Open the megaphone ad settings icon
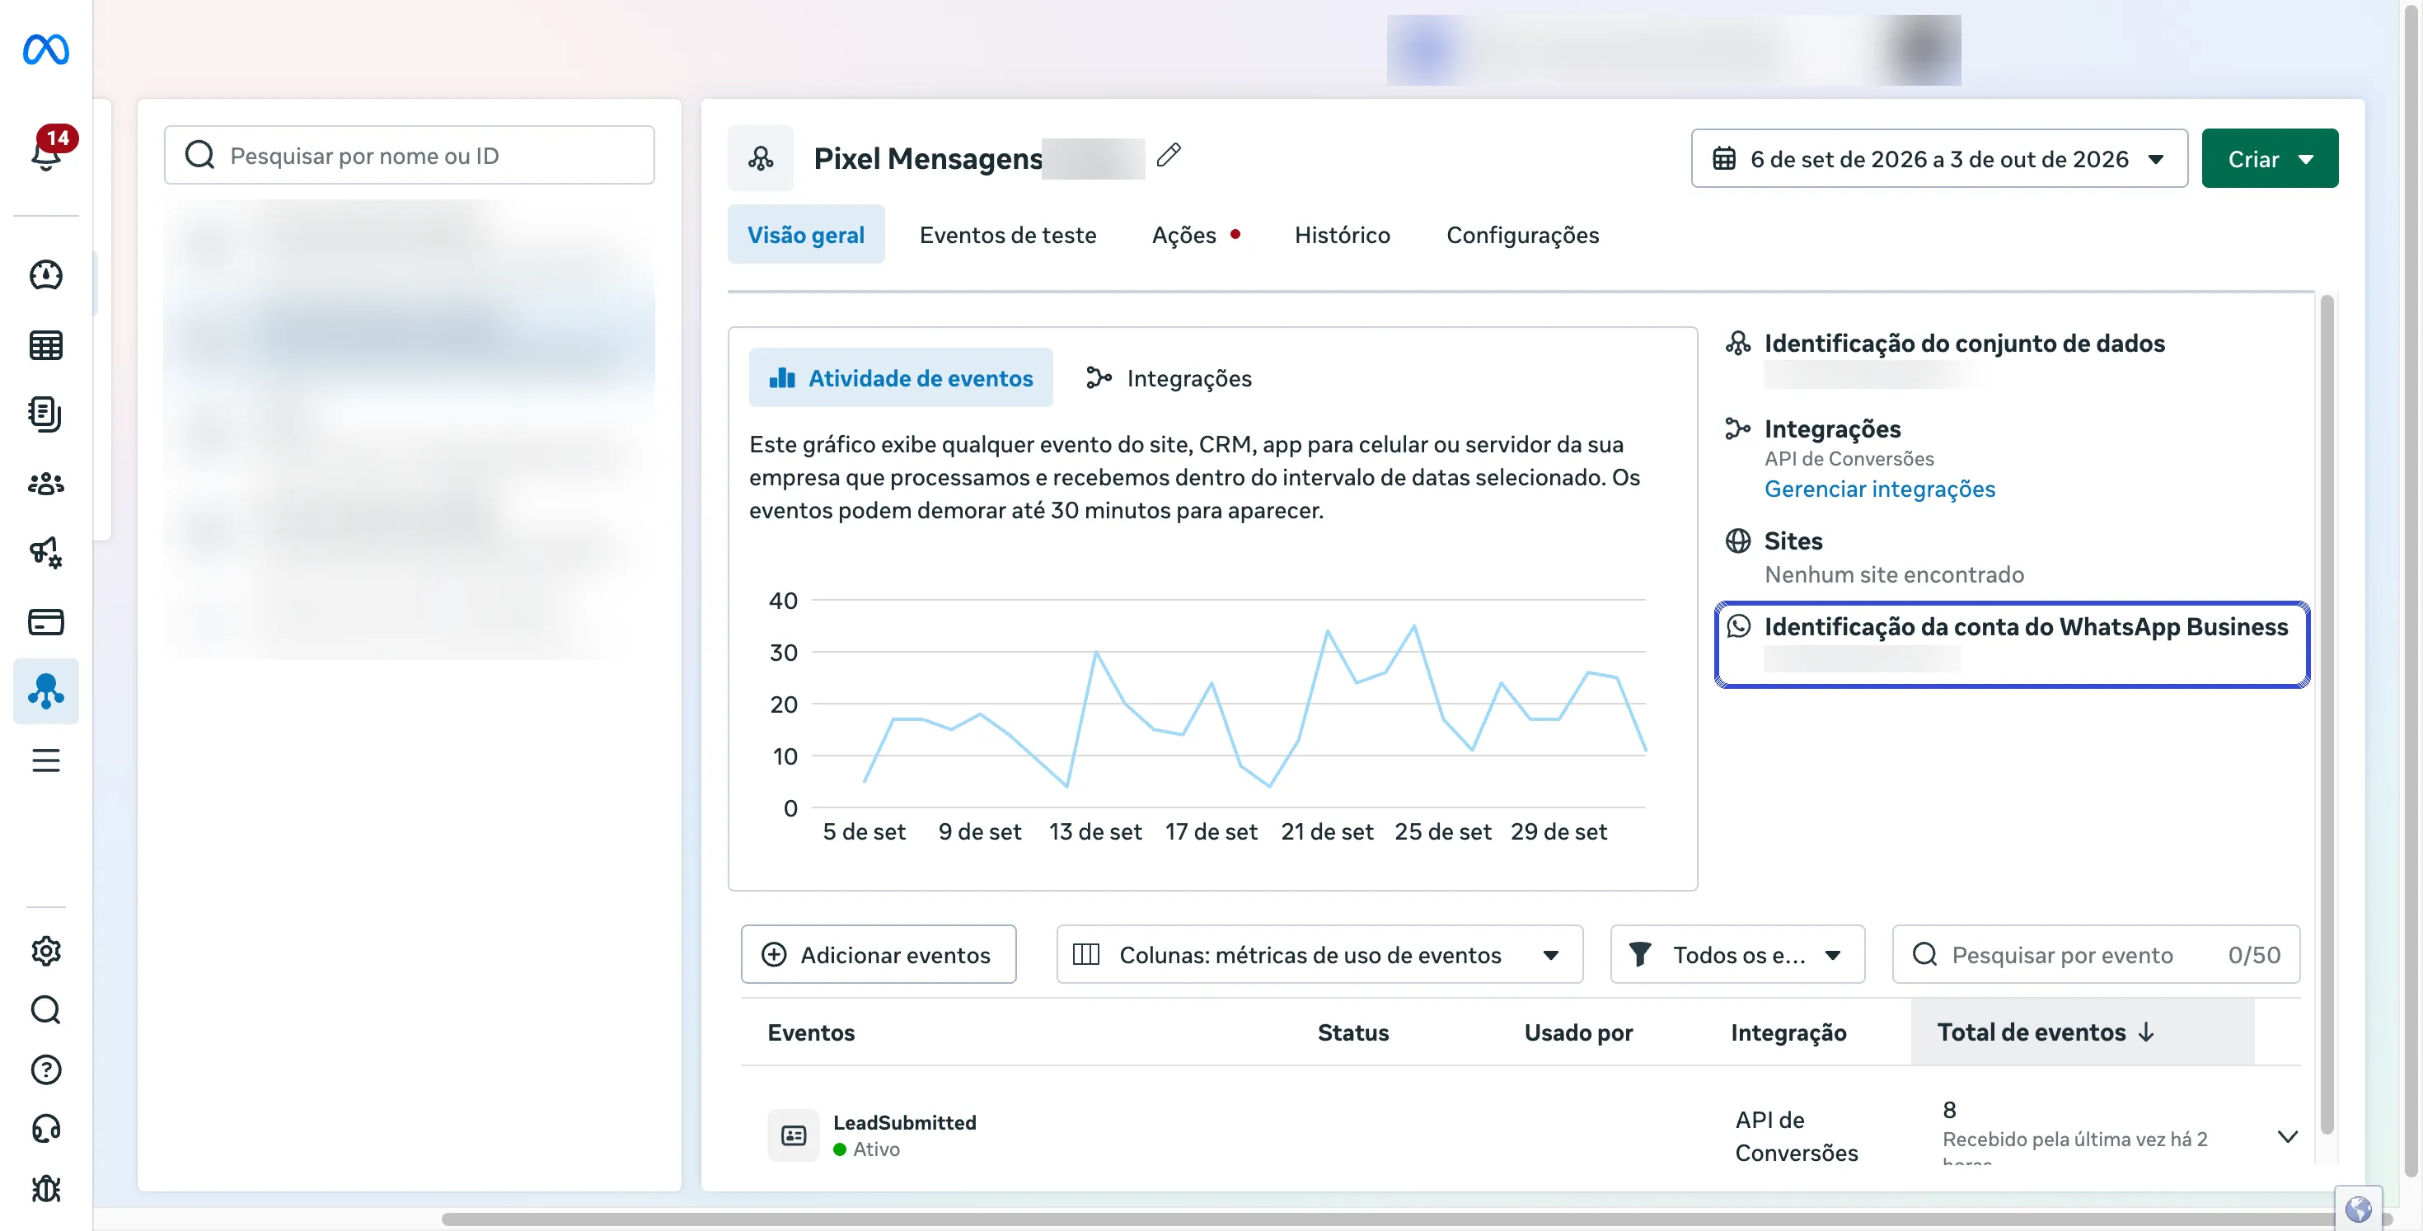The height and width of the screenshot is (1231, 2423). point(45,552)
